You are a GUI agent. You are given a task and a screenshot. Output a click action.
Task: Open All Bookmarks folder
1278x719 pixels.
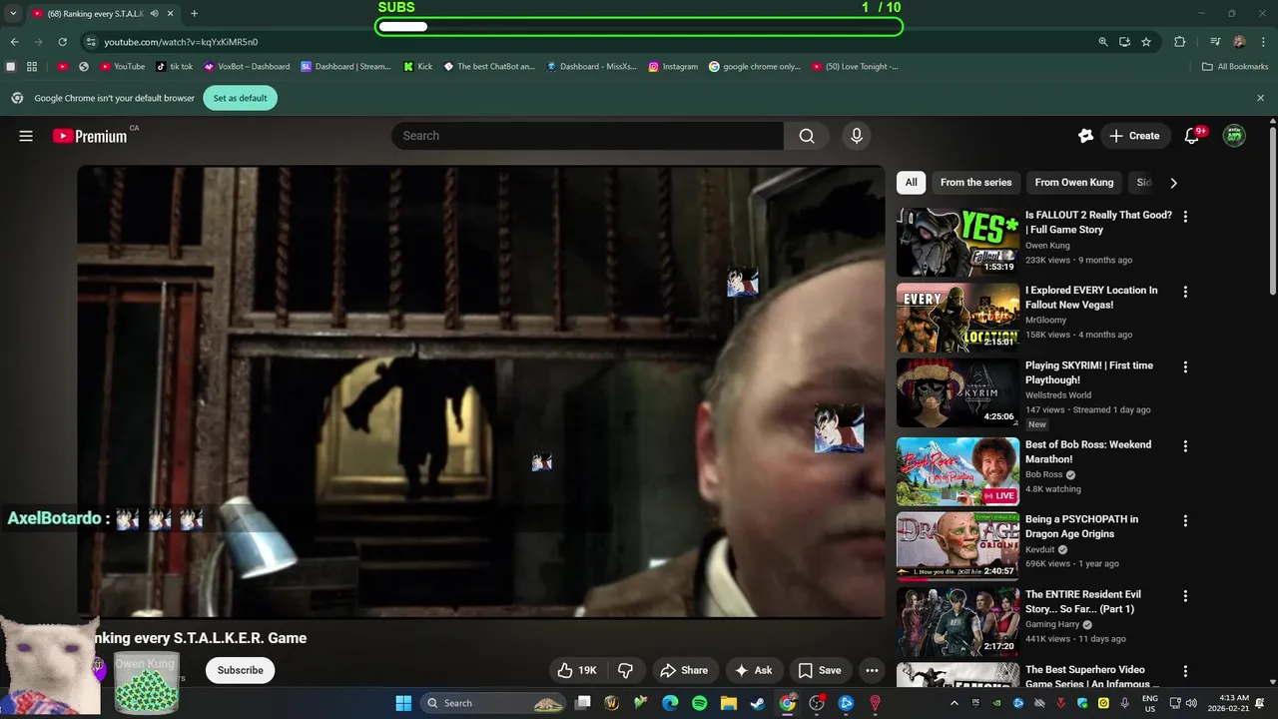click(1235, 67)
